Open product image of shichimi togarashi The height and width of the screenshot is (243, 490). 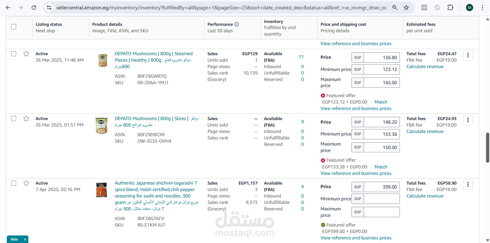point(102,190)
